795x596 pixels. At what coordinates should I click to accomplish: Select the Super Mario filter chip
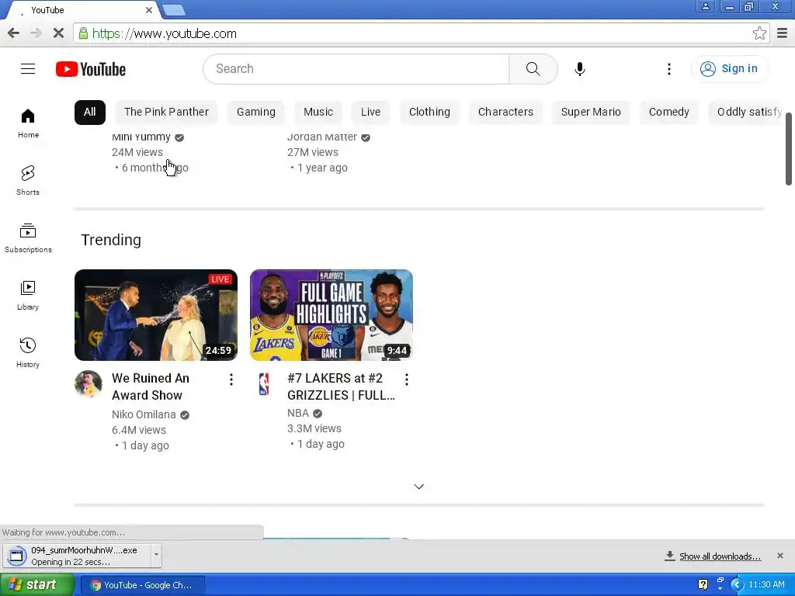pos(591,112)
